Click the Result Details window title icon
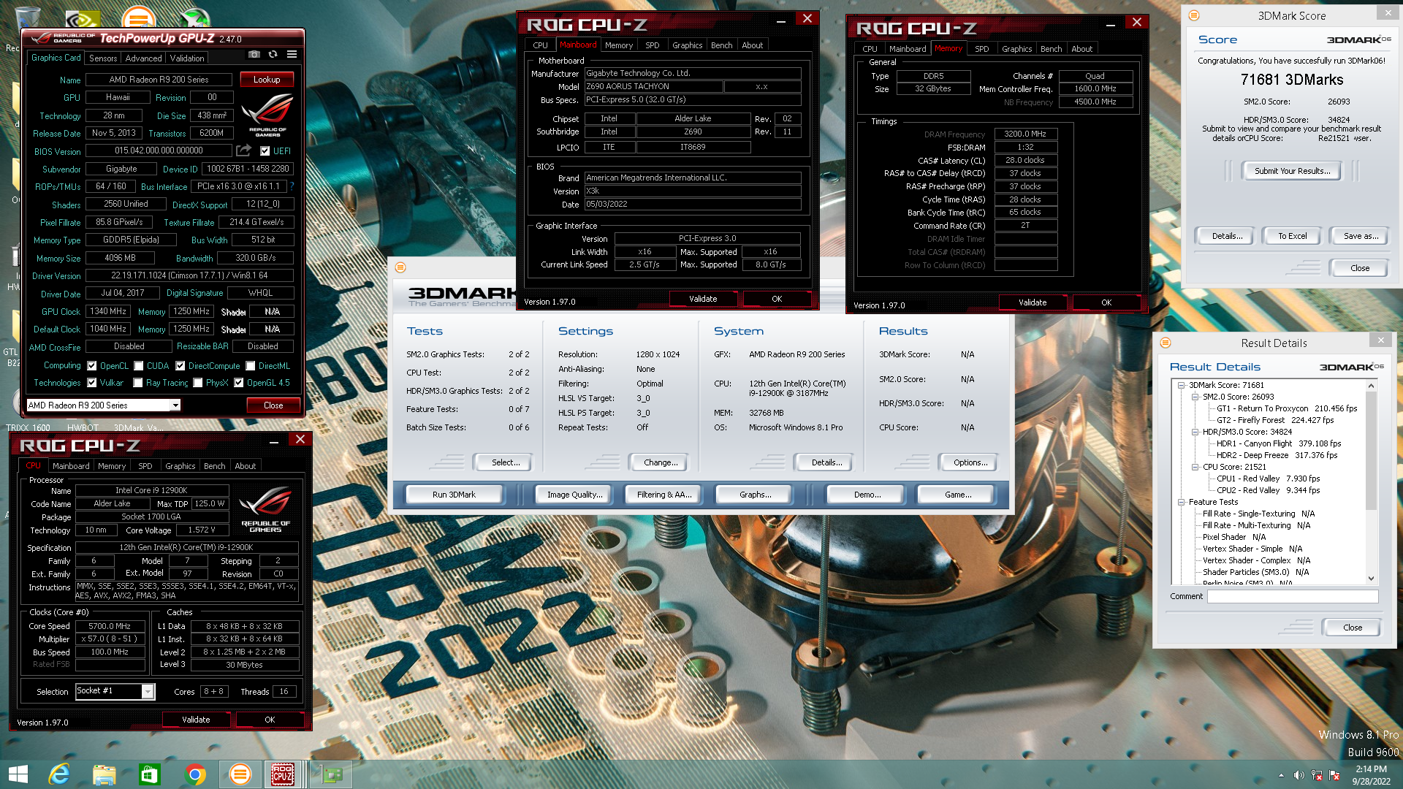 tap(1166, 343)
